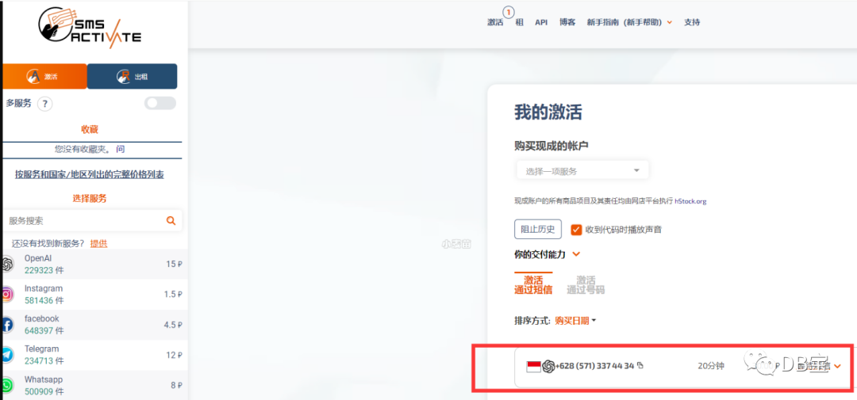This screenshot has width=857, height=400.
Task: Open 按服务和国家/地区列出的完整价格列表 link
Action: tap(90, 174)
